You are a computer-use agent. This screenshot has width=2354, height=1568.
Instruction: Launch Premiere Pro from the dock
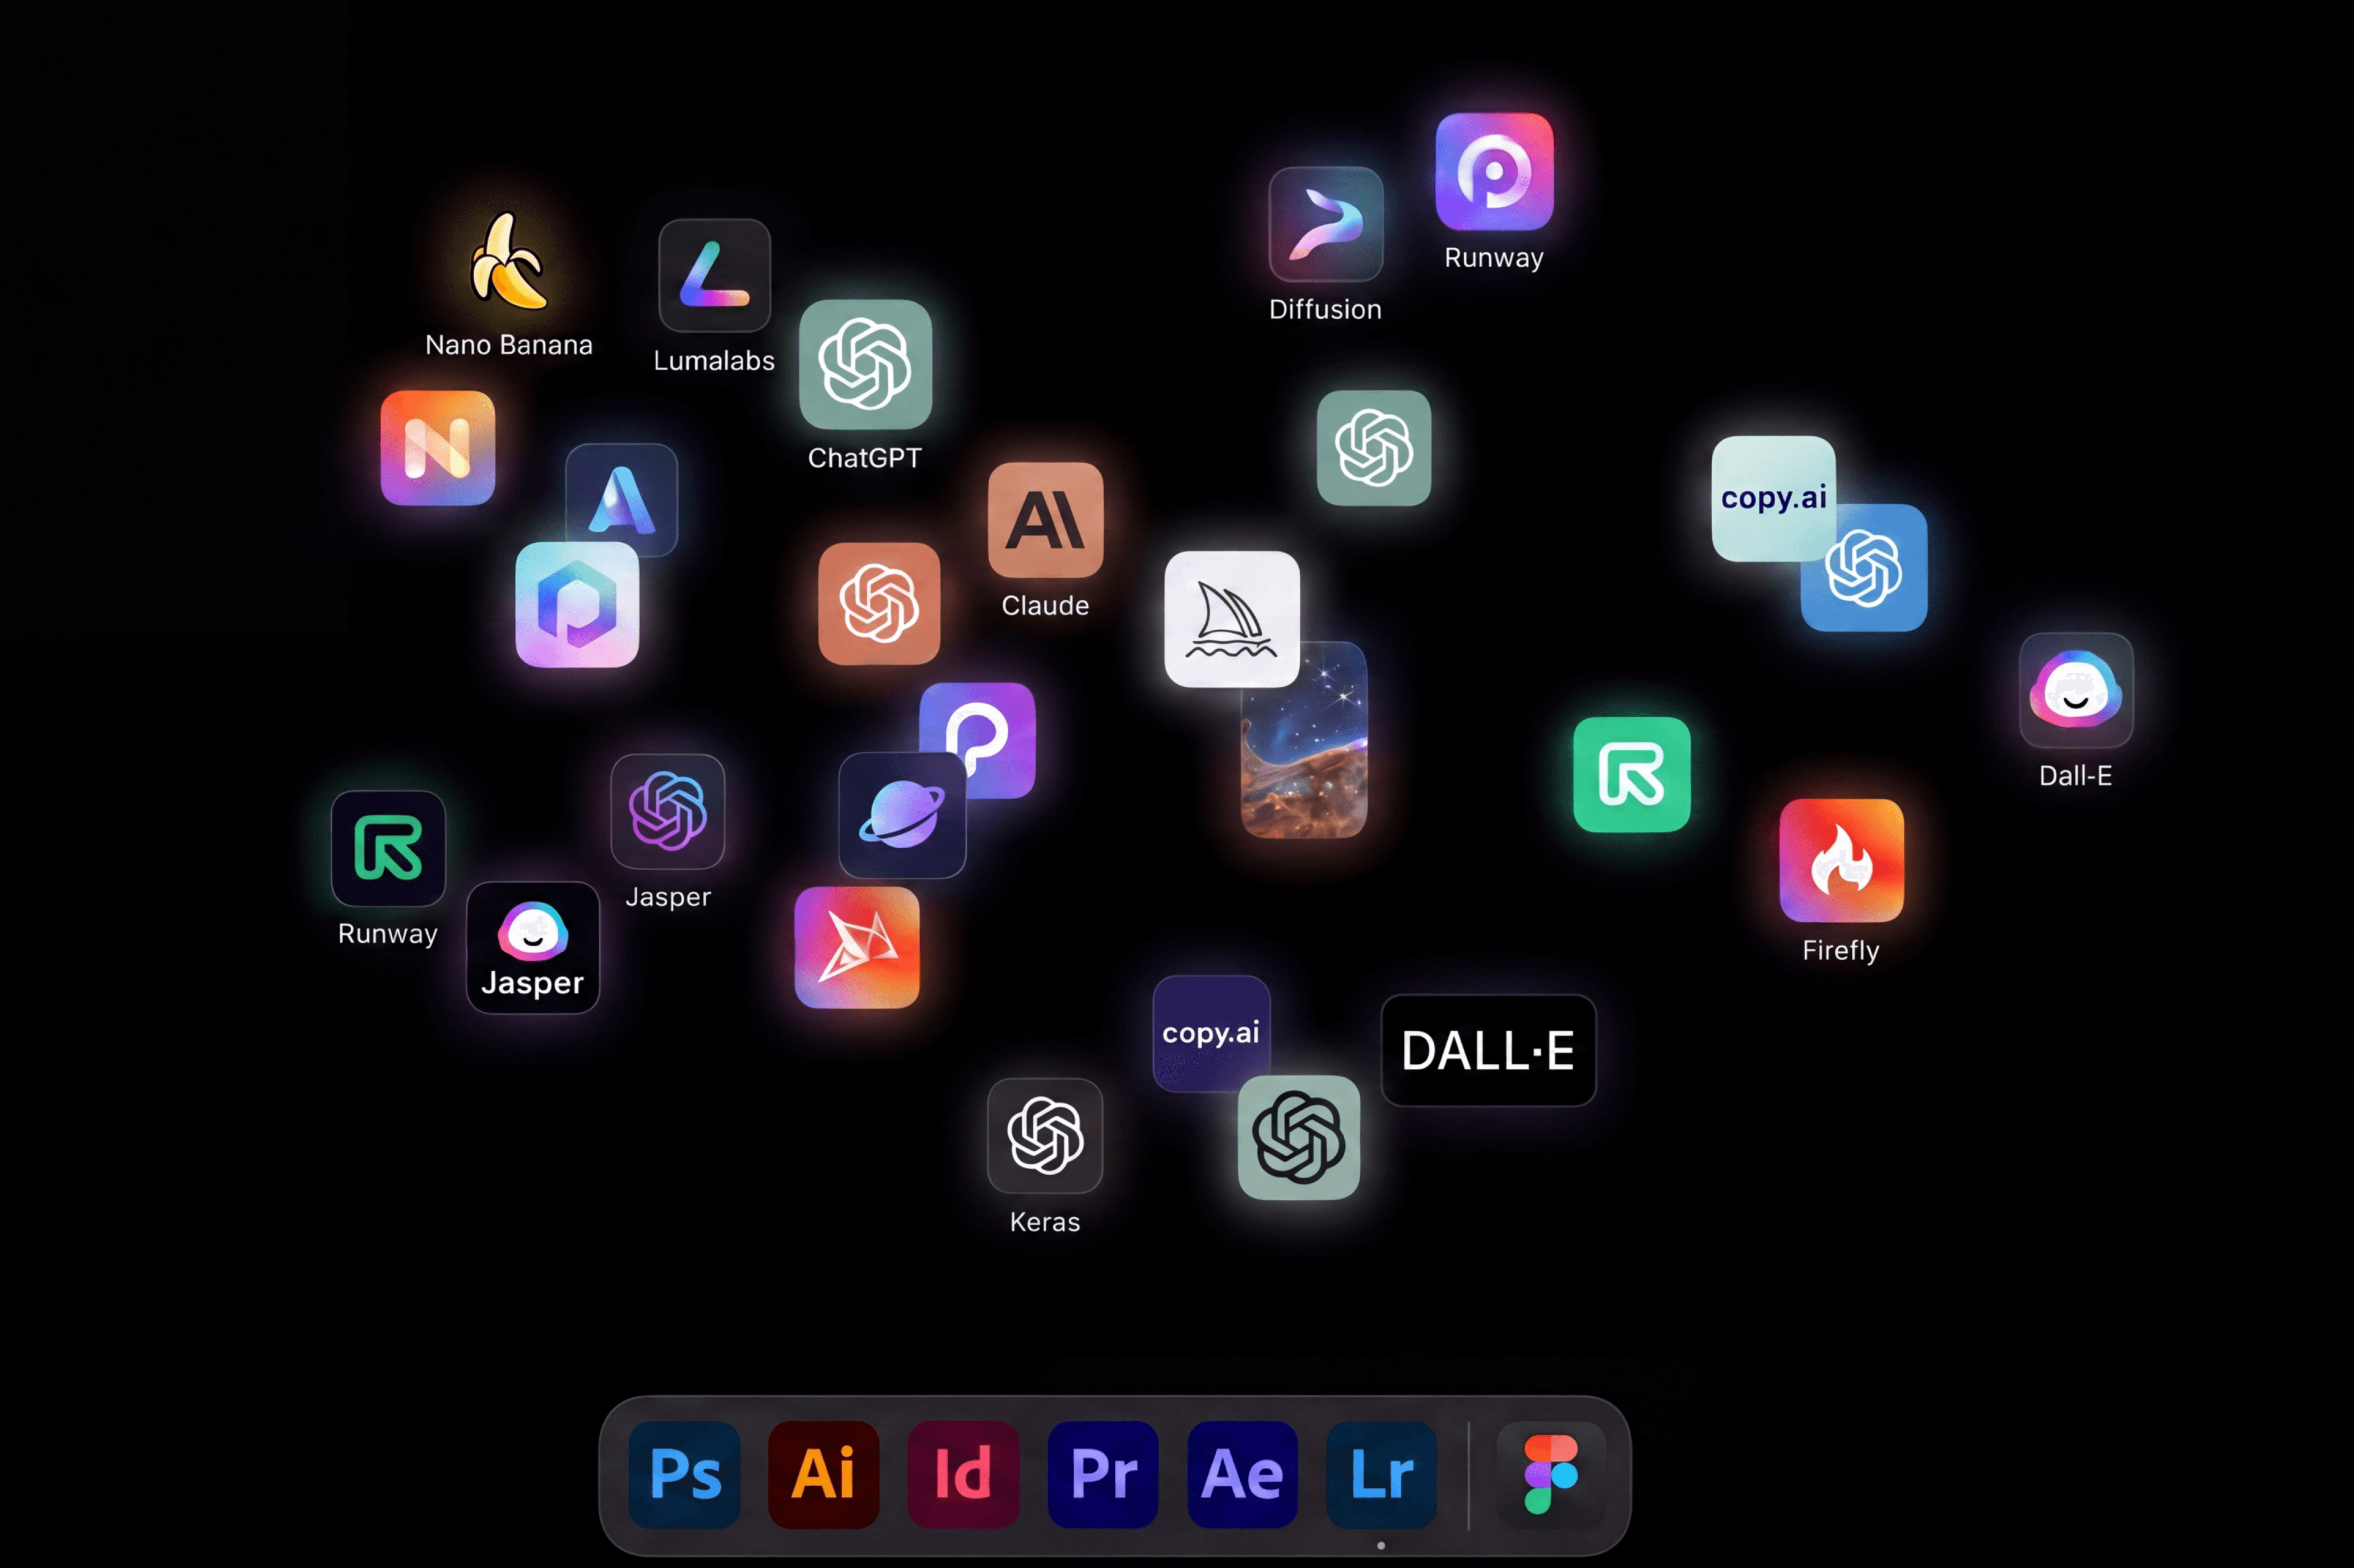(1102, 1474)
